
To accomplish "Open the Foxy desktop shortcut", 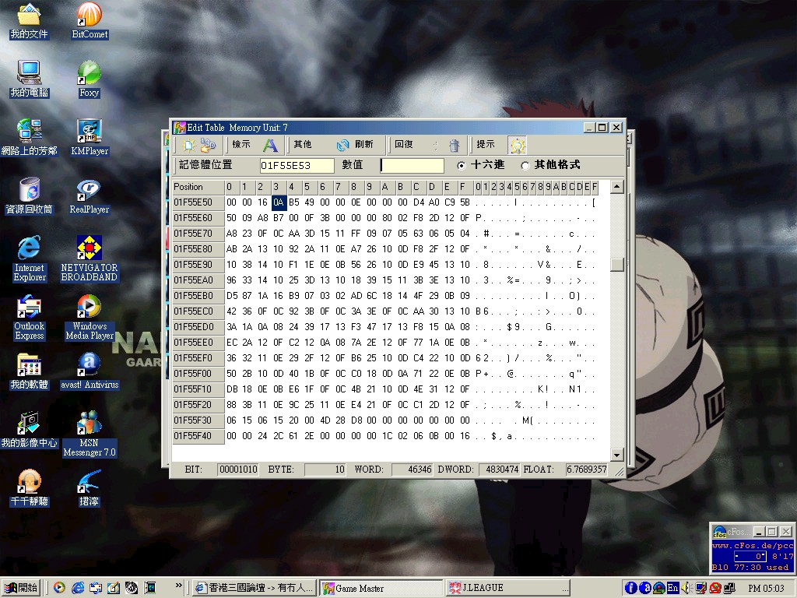I will [89, 80].
